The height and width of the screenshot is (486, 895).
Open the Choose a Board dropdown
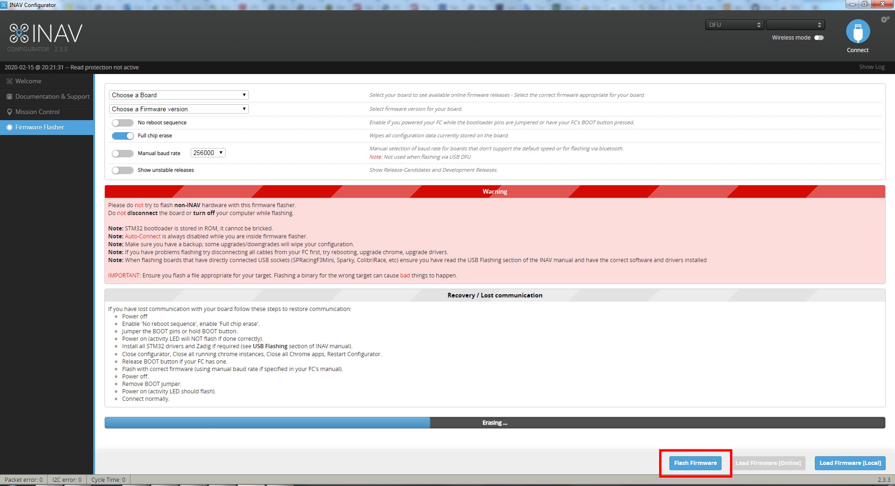[x=179, y=95]
